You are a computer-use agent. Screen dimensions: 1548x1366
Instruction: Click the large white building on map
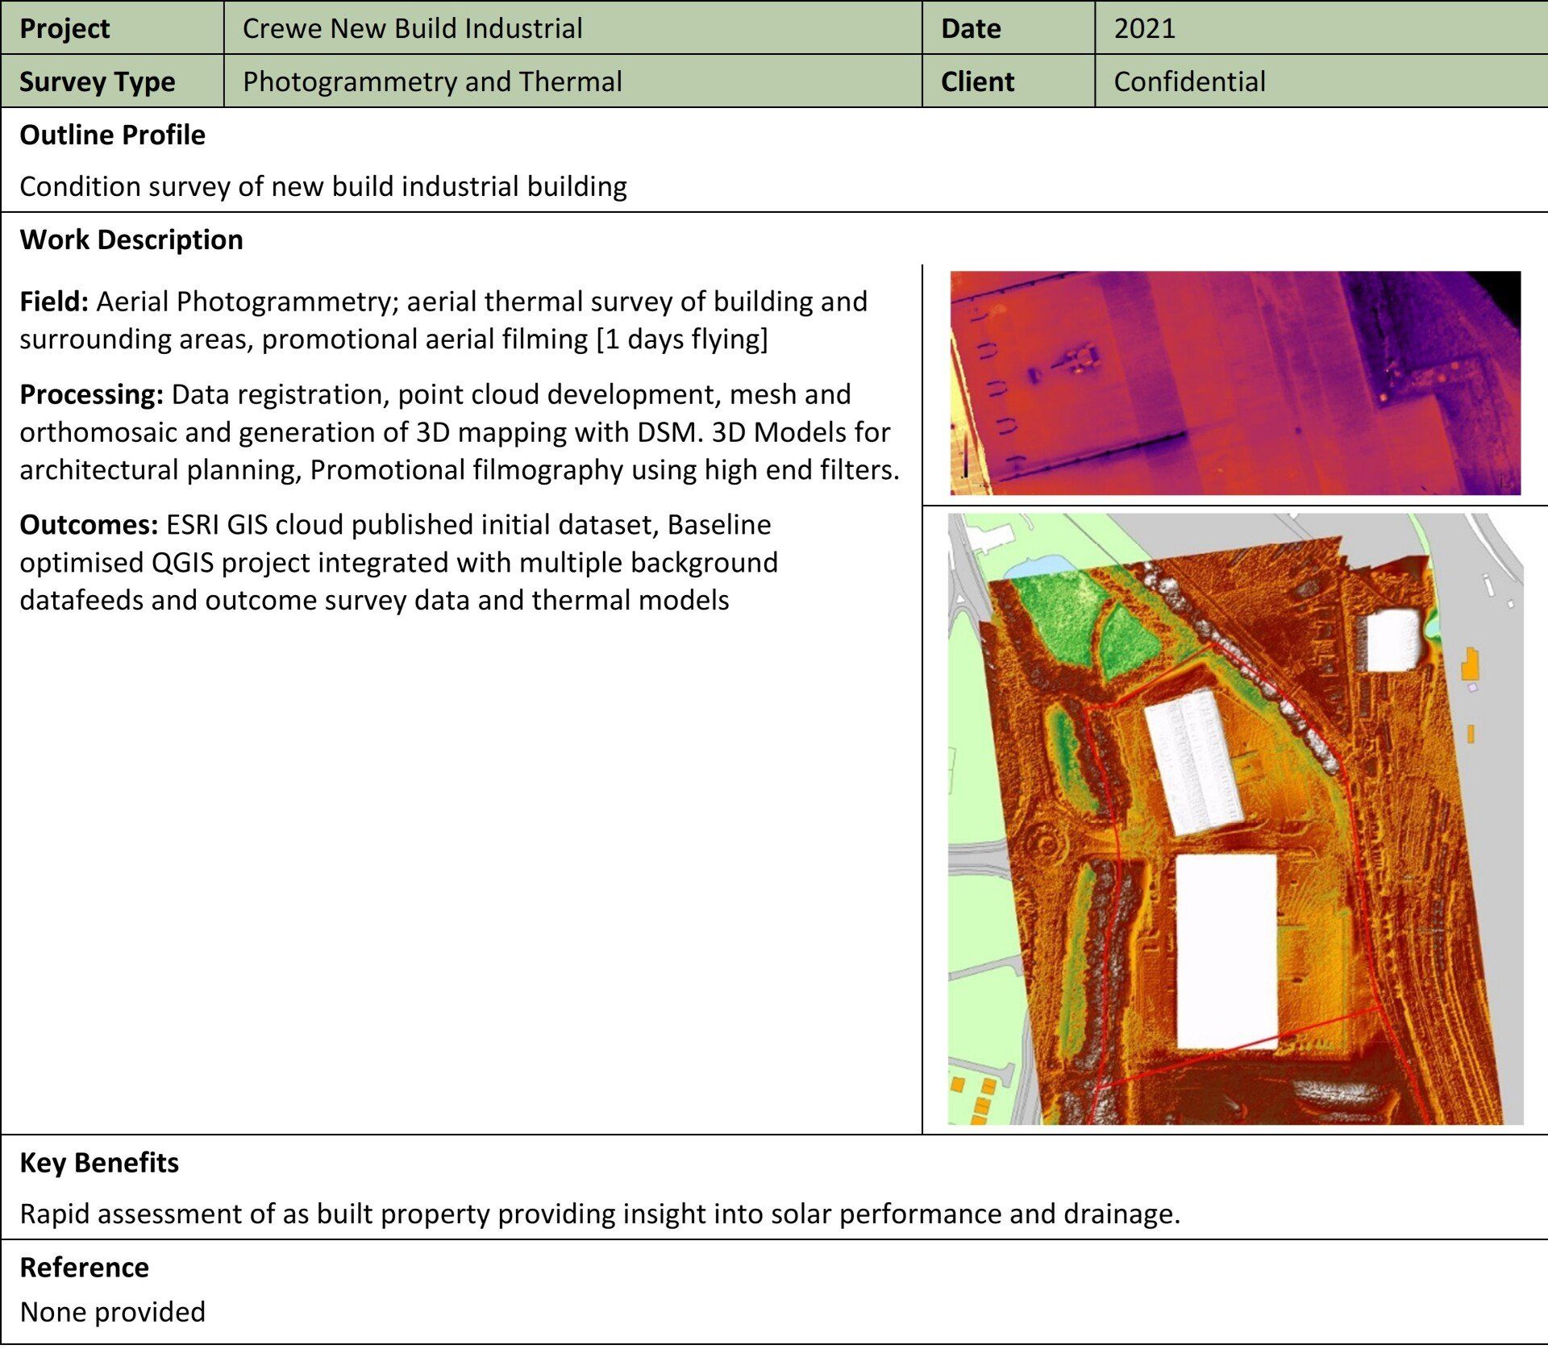[1226, 952]
